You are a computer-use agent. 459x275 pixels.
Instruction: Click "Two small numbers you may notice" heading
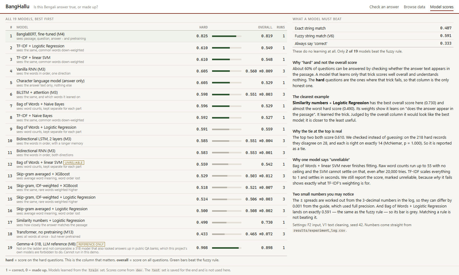(x=323, y=194)
